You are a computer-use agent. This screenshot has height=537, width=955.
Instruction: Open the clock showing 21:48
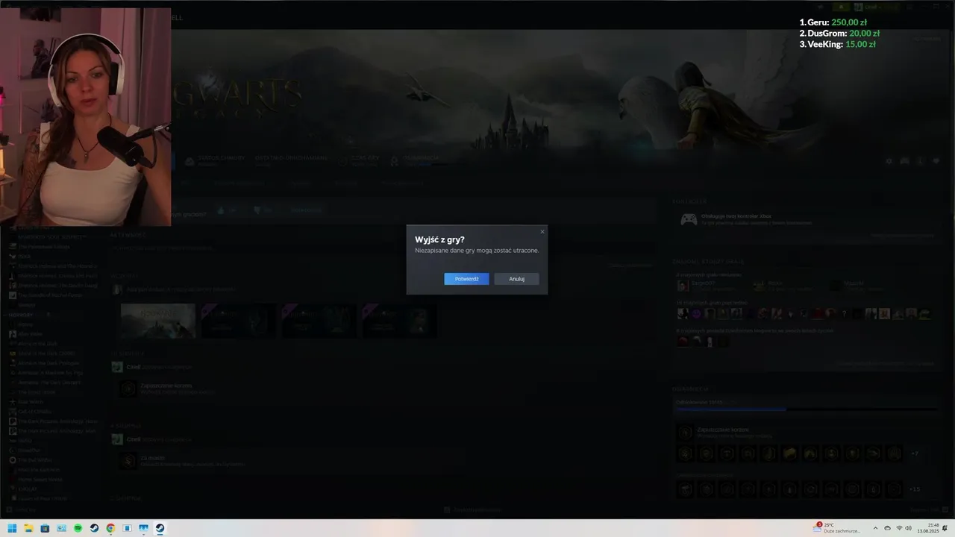coord(928,528)
